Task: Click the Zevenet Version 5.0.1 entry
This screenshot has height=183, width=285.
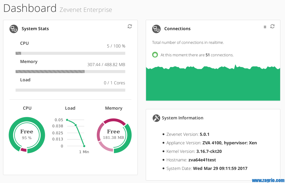Action: click(x=188, y=134)
